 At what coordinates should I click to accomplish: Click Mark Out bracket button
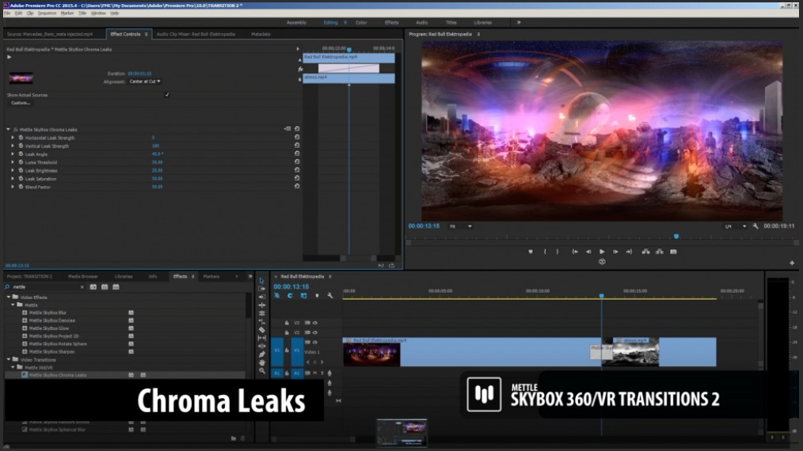(x=558, y=252)
